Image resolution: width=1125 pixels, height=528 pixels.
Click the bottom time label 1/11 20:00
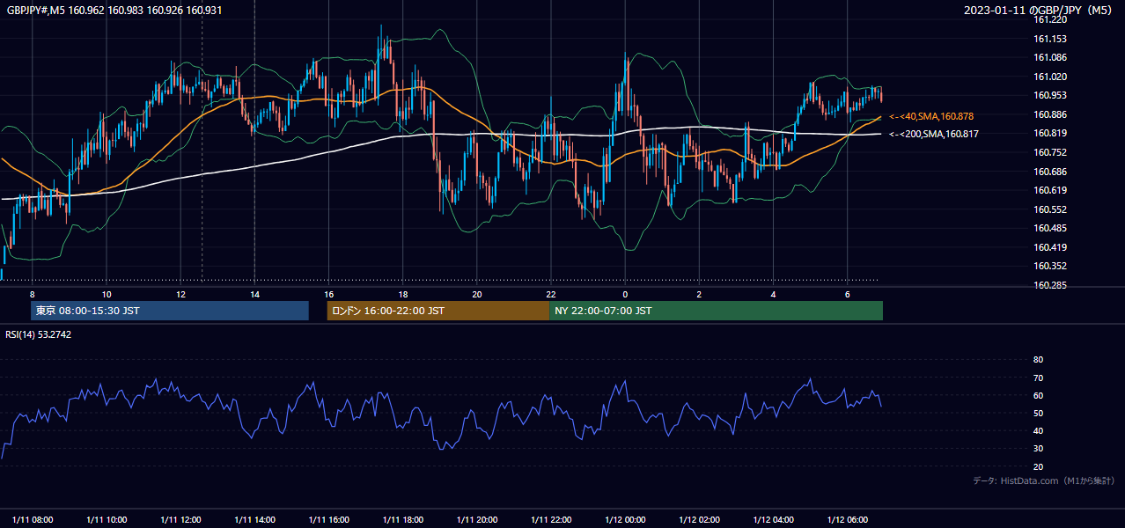pyautogui.click(x=477, y=519)
